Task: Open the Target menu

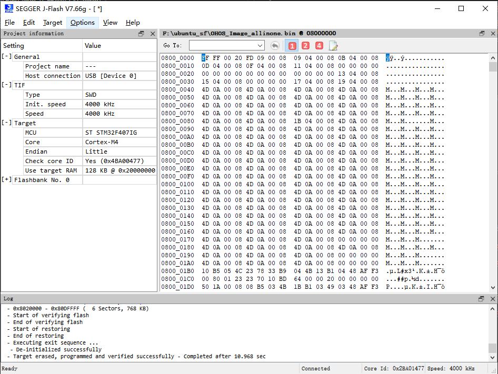Action: pos(53,23)
